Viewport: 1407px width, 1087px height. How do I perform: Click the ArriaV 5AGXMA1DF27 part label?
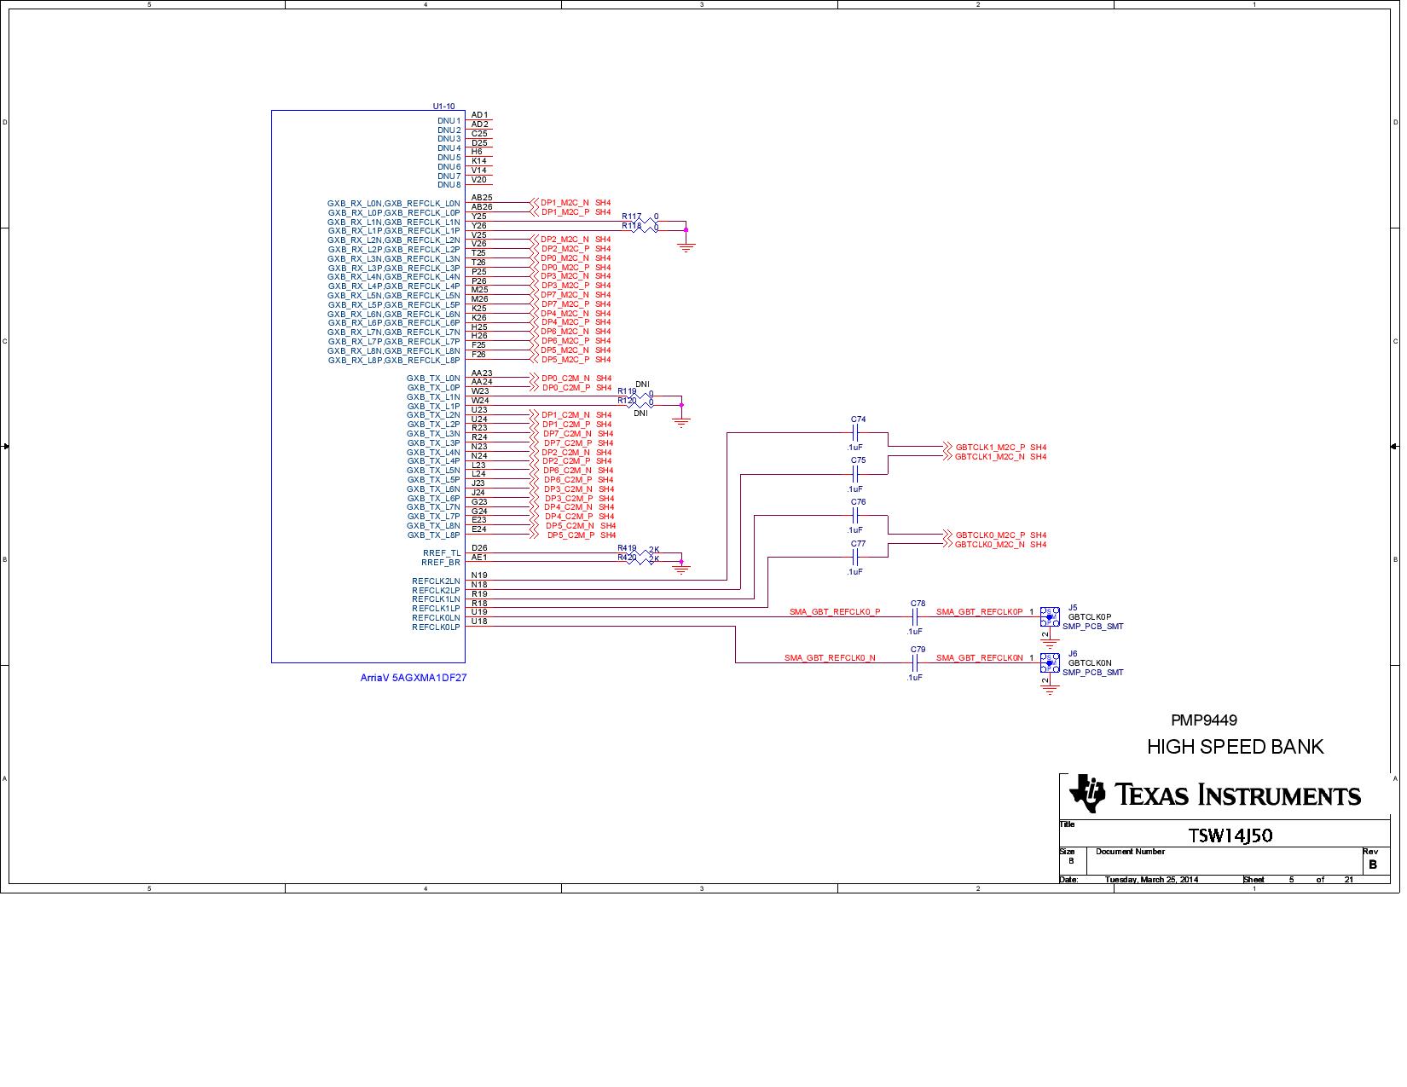413,679
